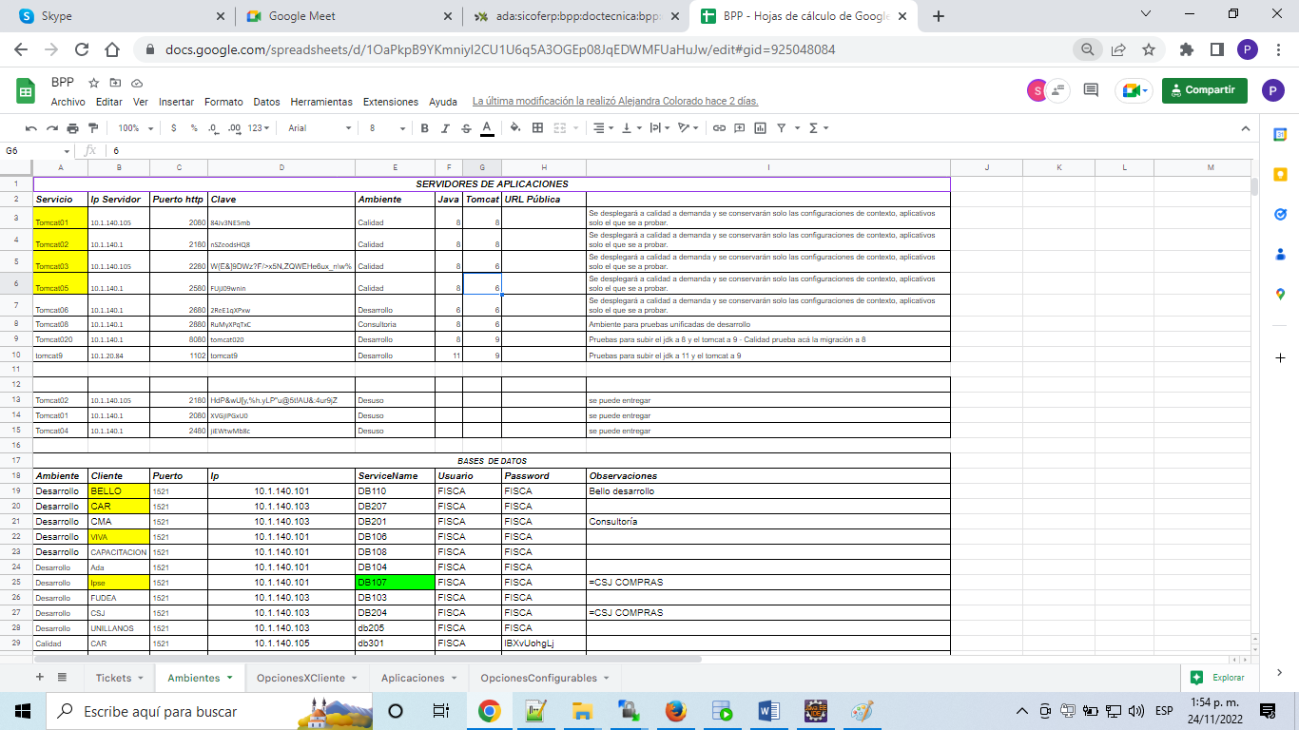Open the last modification history link

pyautogui.click(x=614, y=102)
